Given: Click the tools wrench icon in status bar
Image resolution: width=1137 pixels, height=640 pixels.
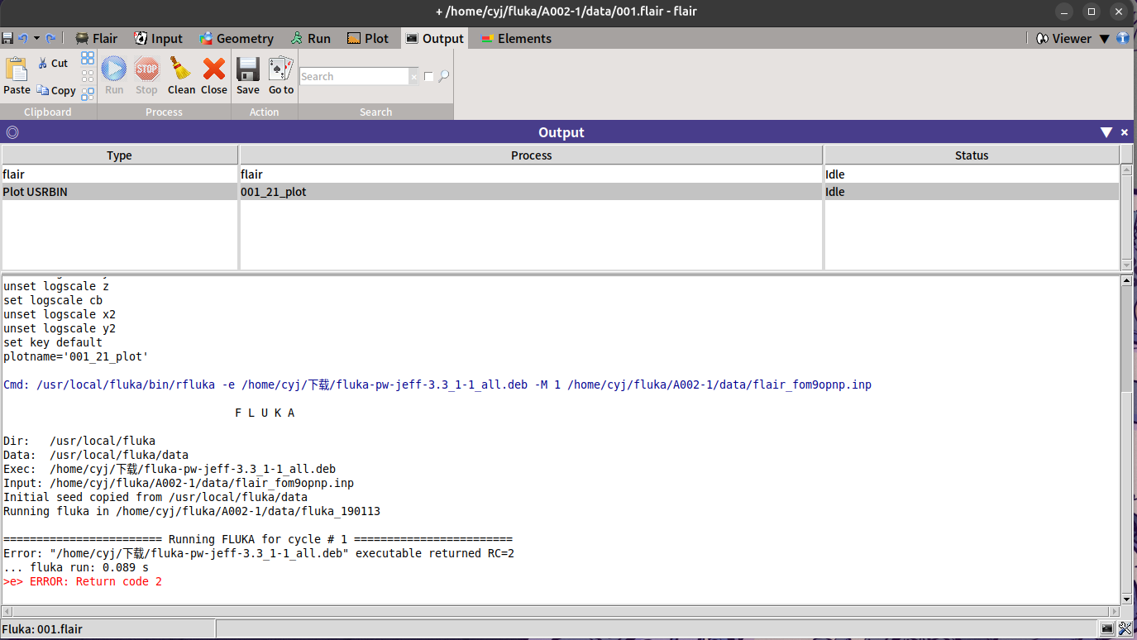Looking at the screenshot, I should 1125,629.
